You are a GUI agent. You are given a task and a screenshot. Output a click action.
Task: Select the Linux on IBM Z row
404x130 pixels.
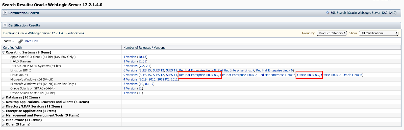point(21,70)
